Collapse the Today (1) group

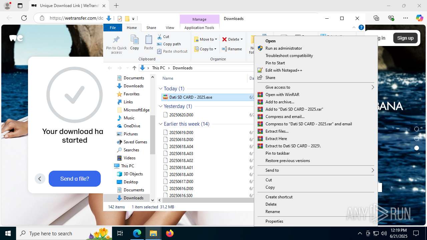160,89
